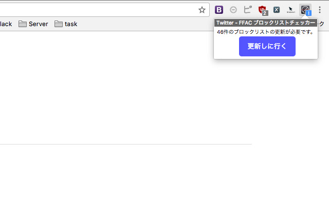Click the folder icon beside Server
Image resolution: width=329 pixels, height=205 pixels.
pos(23,24)
